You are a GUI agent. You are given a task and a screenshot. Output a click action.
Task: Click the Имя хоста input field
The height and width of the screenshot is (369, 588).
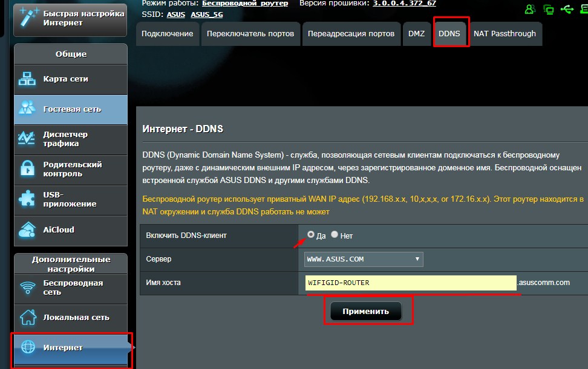point(411,283)
